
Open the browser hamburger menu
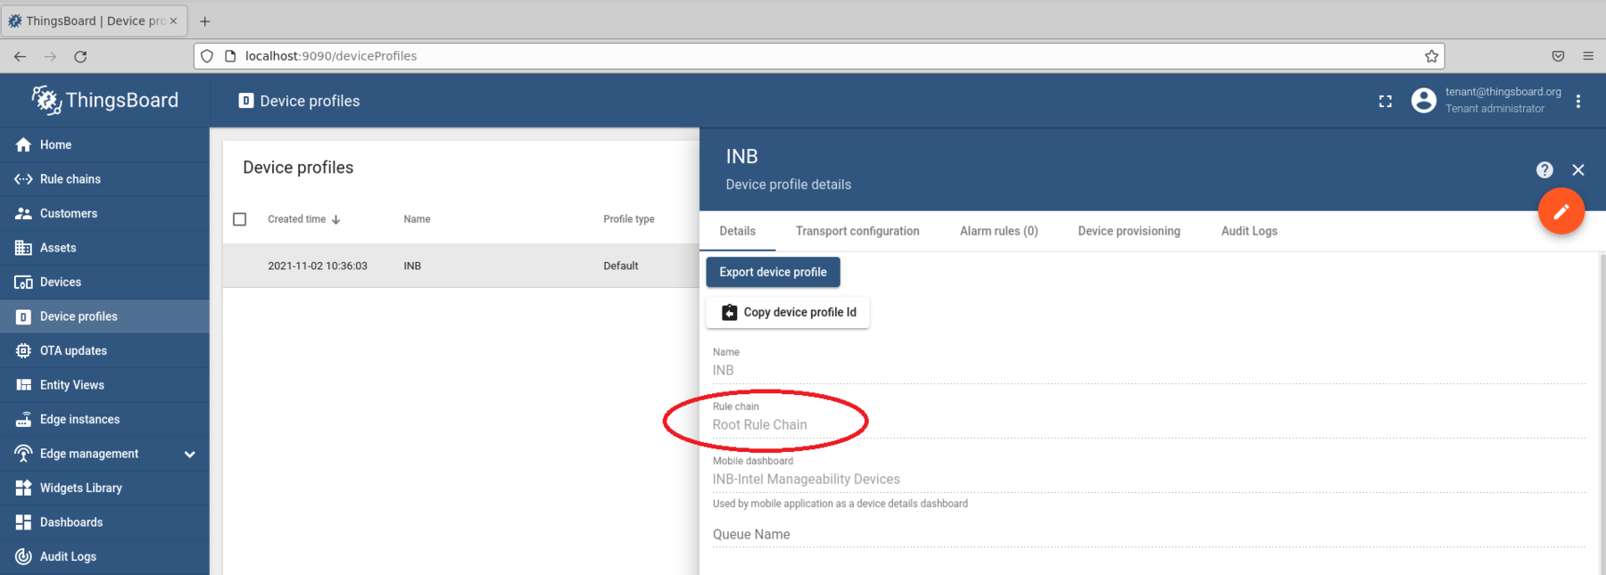pyautogui.click(x=1588, y=56)
